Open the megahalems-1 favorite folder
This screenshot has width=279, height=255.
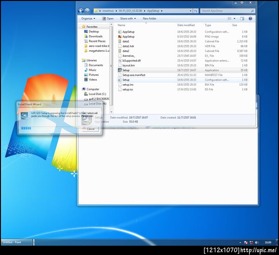pyautogui.click(x=99, y=51)
